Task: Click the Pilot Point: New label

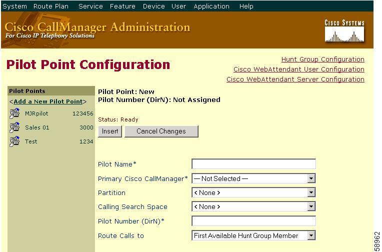Action: coord(126,91)
